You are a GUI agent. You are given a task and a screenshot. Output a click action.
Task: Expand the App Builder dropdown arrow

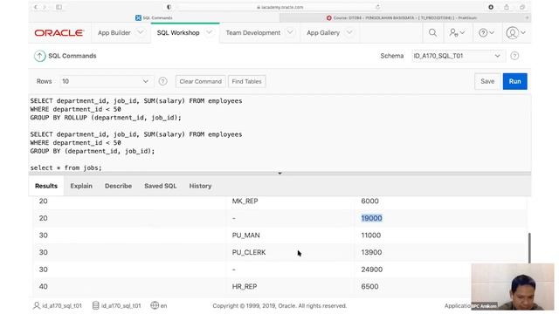141,32
